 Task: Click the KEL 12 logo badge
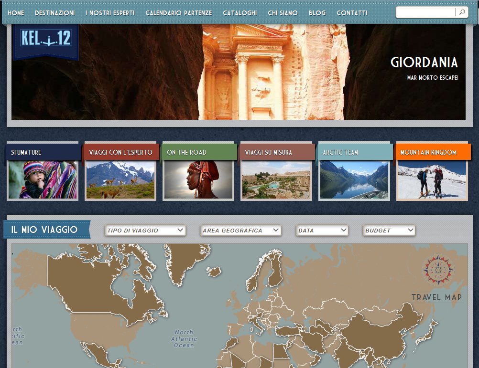(x=46, y=41)
